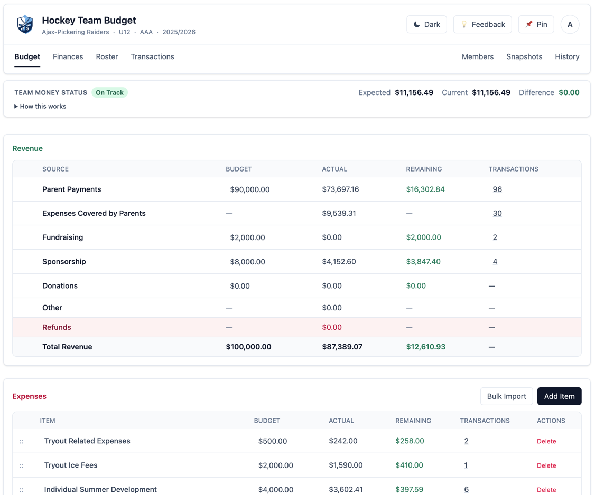
Task: Click the On Track status badge
Action: click(109, 92)
